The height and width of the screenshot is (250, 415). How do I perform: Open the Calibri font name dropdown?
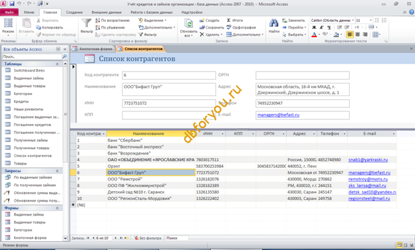352,21
